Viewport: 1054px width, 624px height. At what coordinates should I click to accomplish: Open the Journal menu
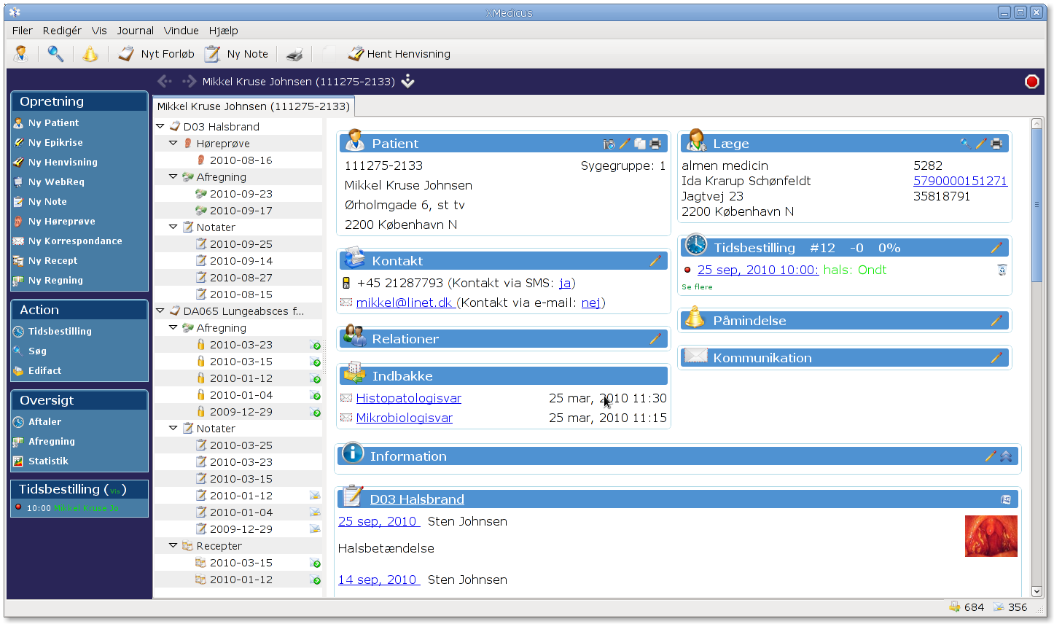pos(135,31)
